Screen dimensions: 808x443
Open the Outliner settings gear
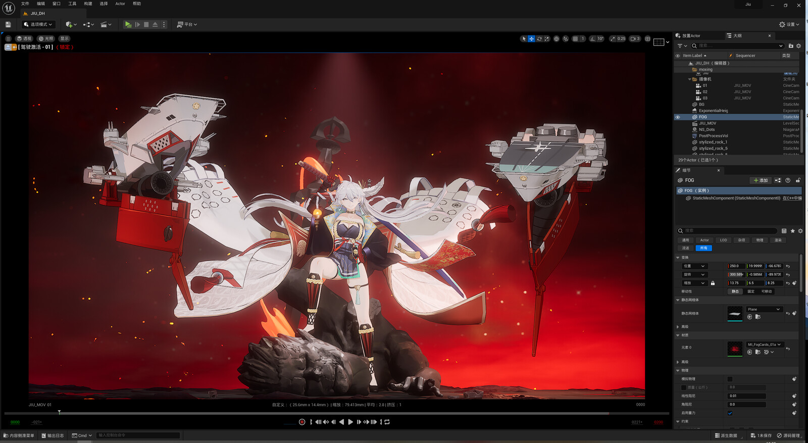798,45
